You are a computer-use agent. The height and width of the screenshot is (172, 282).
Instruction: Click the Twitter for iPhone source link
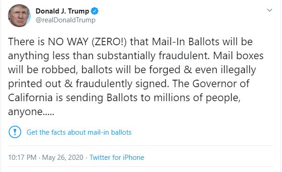[x=117, y=158]
